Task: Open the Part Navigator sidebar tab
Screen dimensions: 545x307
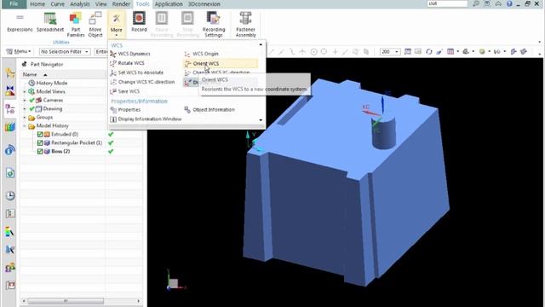Action: pyautogui.click(x=9, y=109)
